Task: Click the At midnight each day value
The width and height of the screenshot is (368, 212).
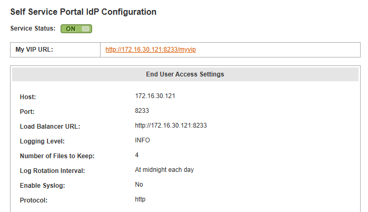Action: coord(164,170)
